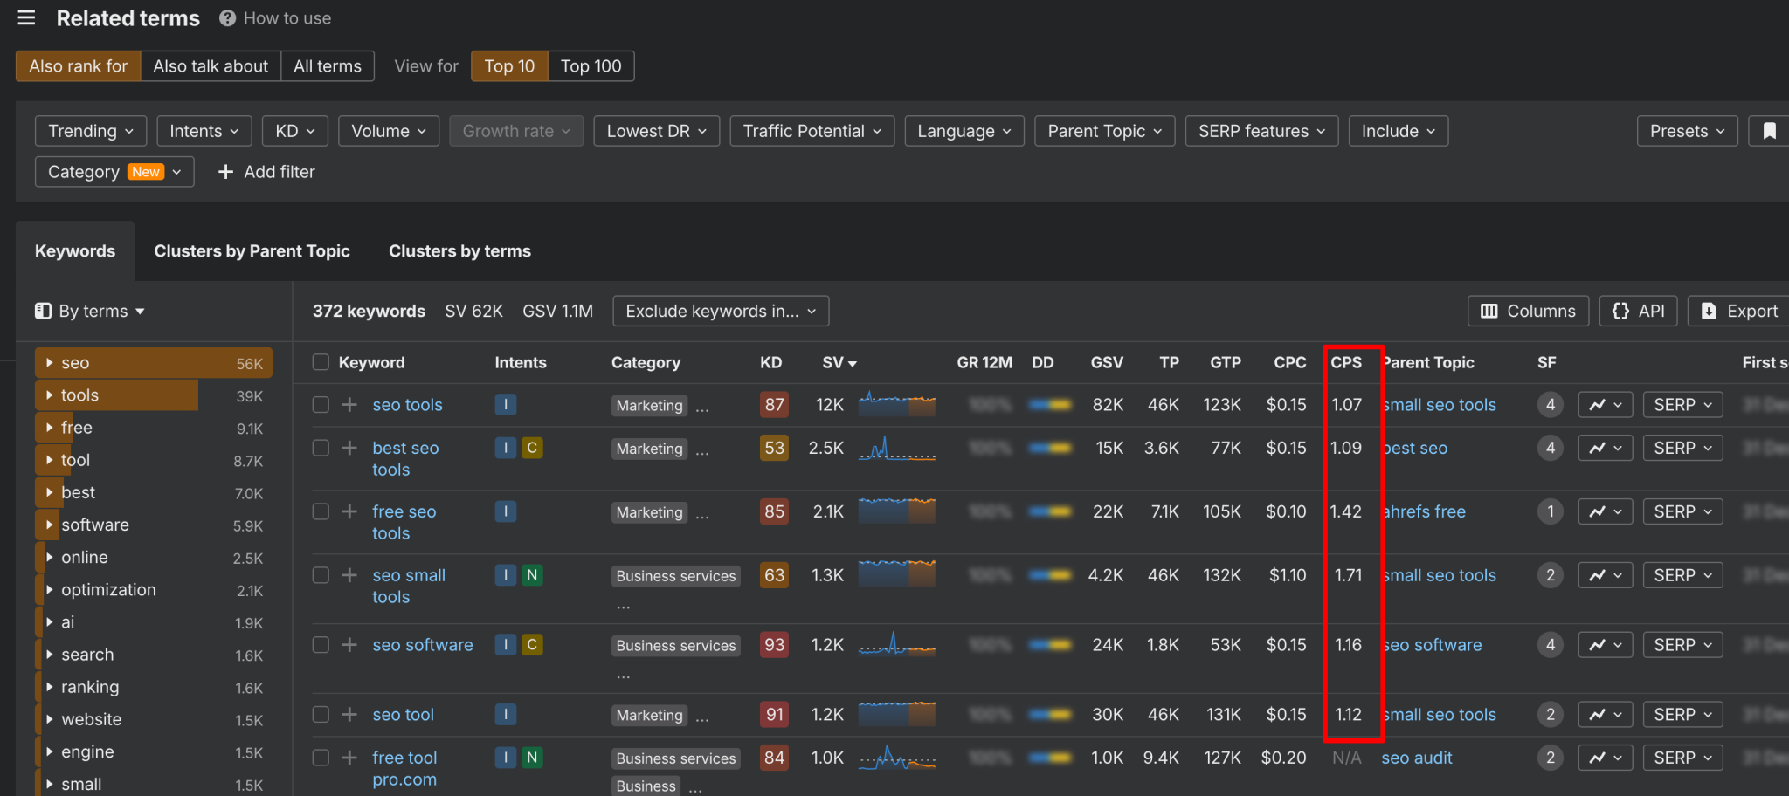Open the KD filter dropdown
Screen dimensions: 1789x796
[x=294, y=130]
